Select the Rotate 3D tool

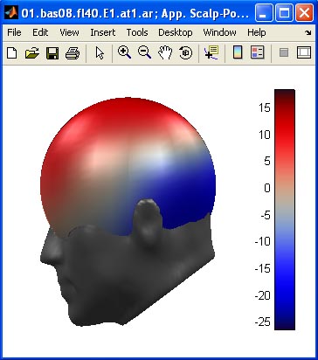coord(185,53)
